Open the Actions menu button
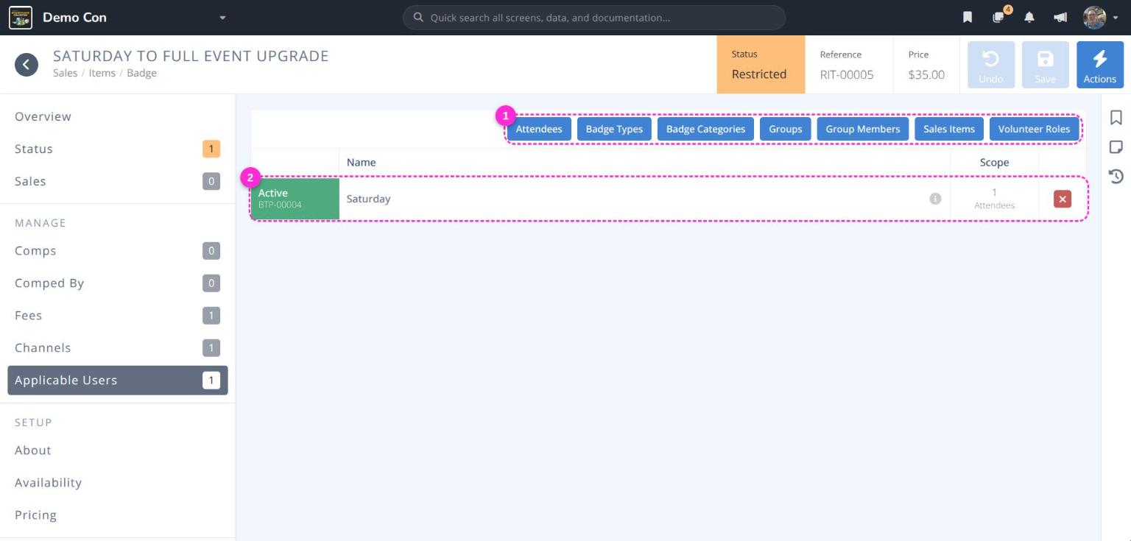 click(1099, 65)
